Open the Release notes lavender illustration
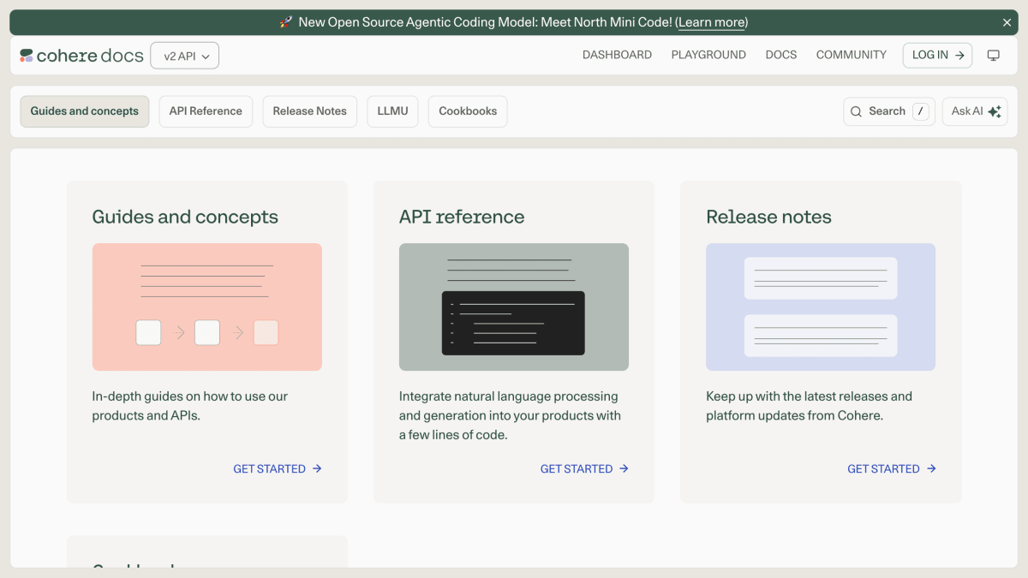 [821, 307]
